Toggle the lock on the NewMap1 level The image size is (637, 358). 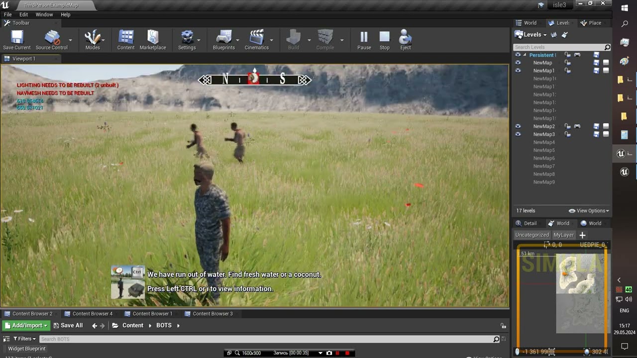[567, 71]
